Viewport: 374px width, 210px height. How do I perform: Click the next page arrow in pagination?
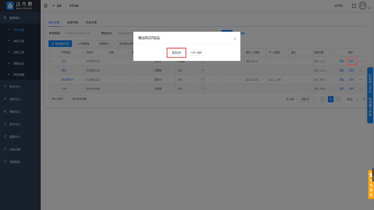pyautogui.click(x=338, y=99)
